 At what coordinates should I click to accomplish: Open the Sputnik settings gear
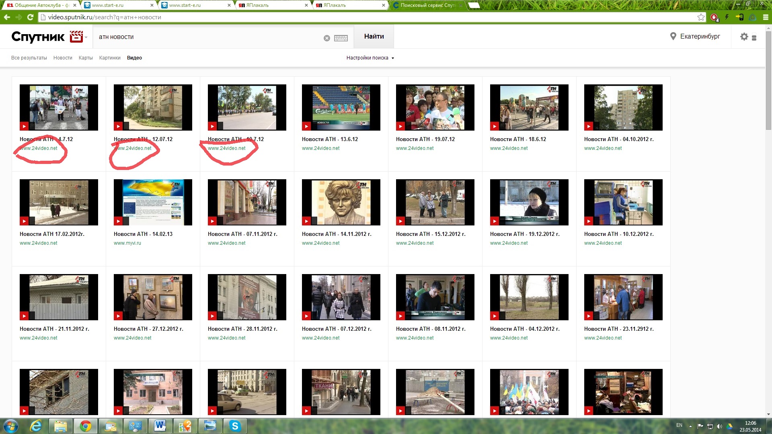[x=744, y=37]
